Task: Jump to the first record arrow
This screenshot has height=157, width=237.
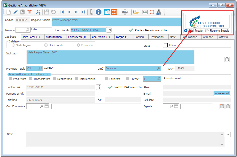Action: pos(62,12)
